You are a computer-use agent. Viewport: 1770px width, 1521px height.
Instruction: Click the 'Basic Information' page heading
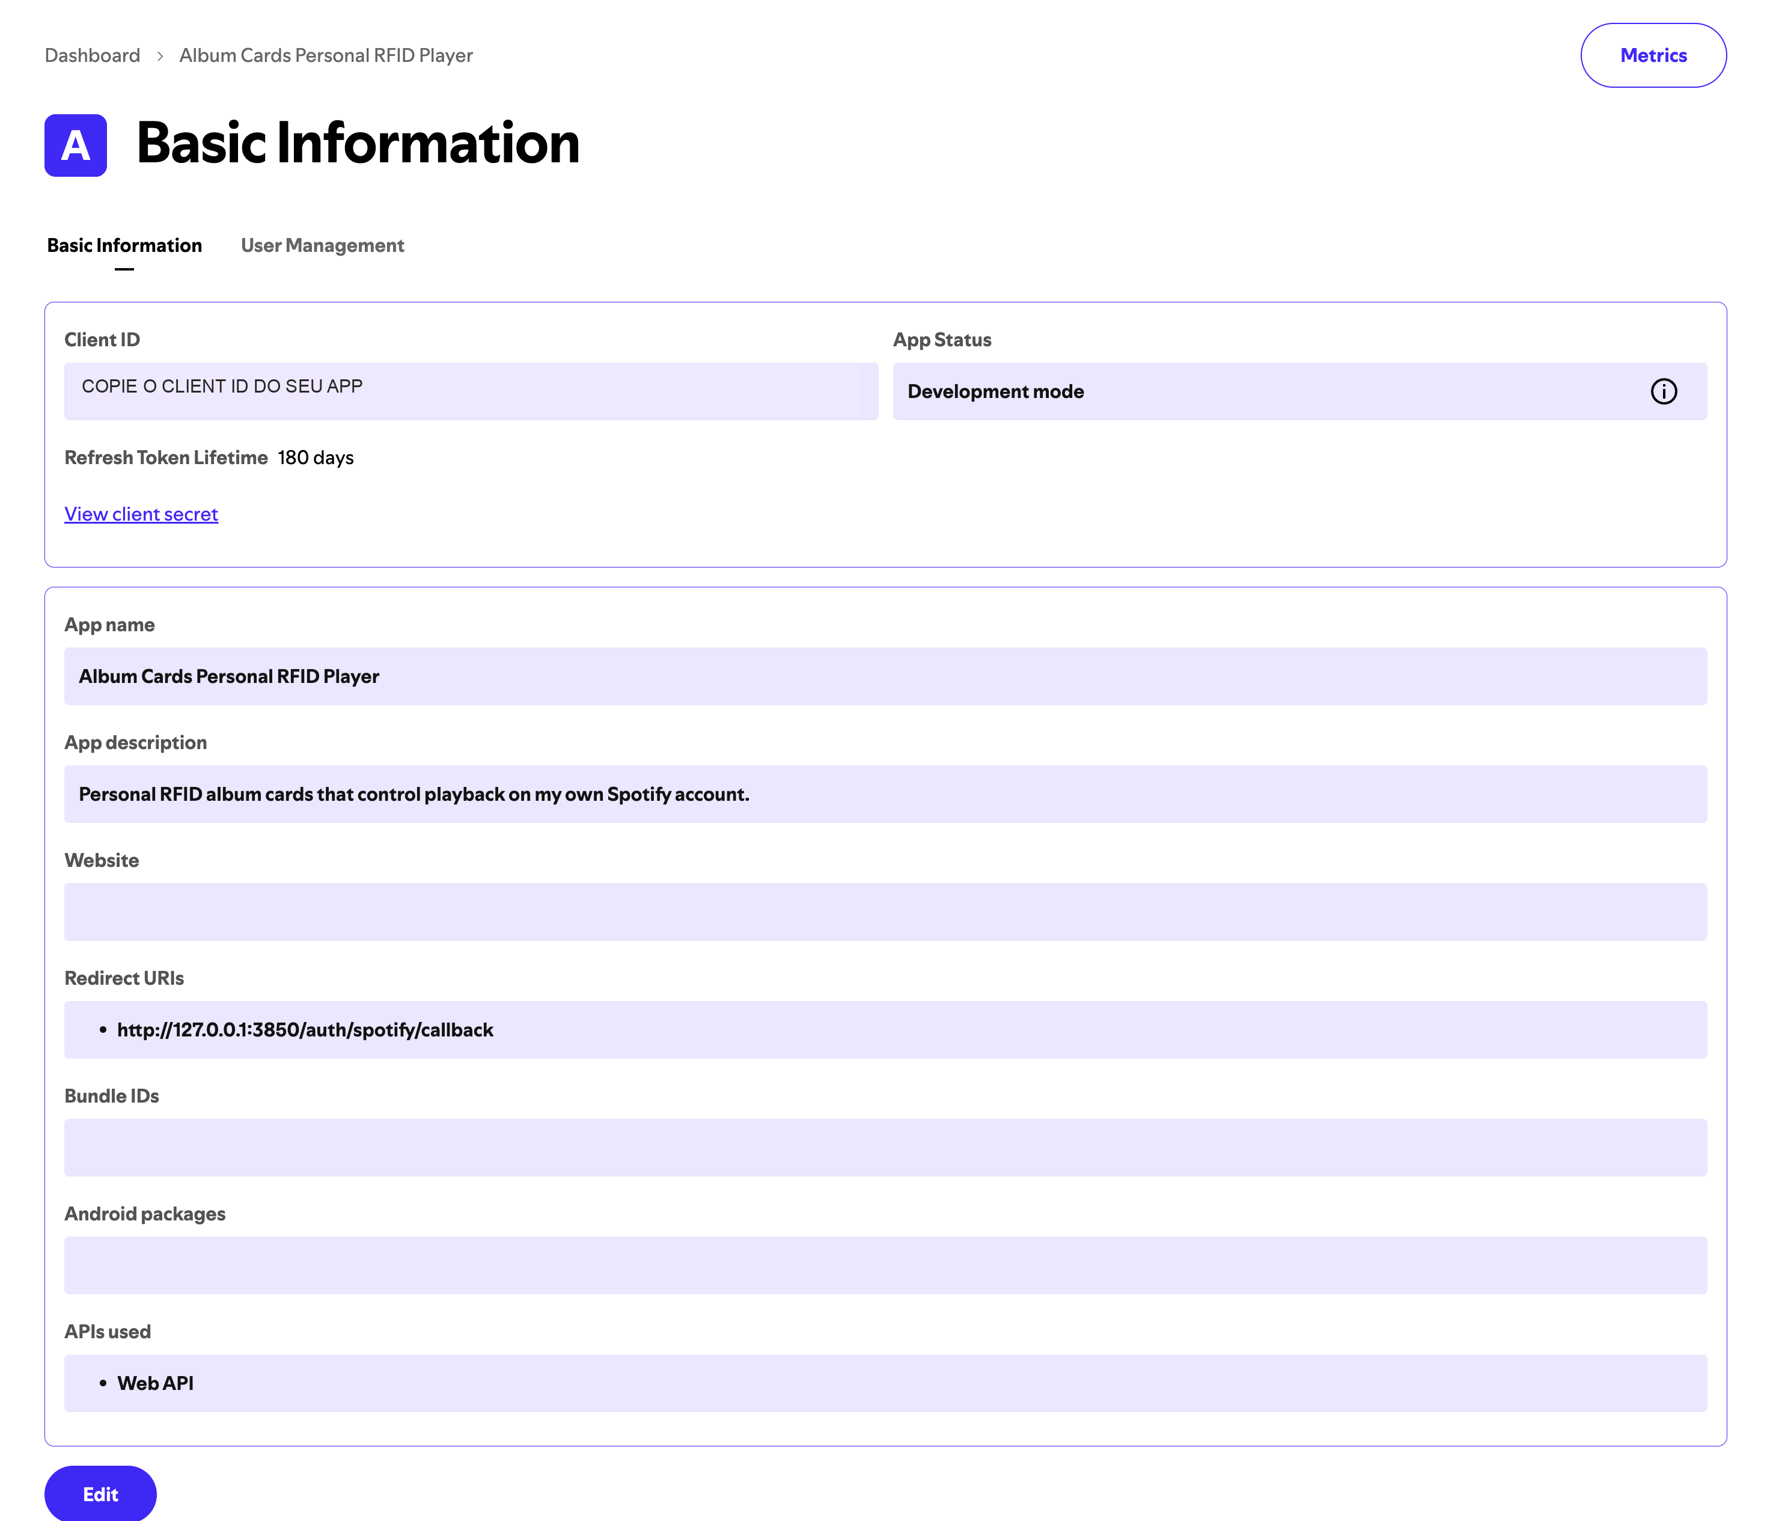coord(358,142)
